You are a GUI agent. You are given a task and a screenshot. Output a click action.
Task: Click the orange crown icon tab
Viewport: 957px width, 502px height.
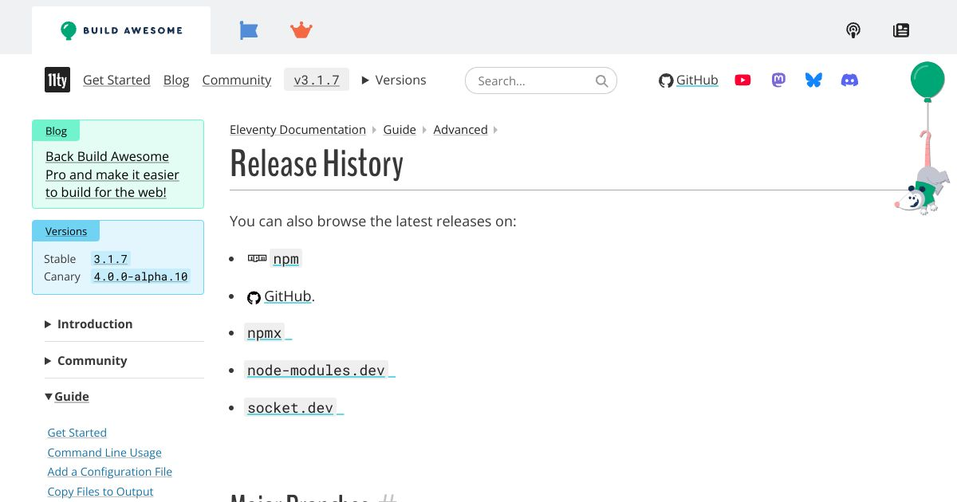[x=301, y=30]
